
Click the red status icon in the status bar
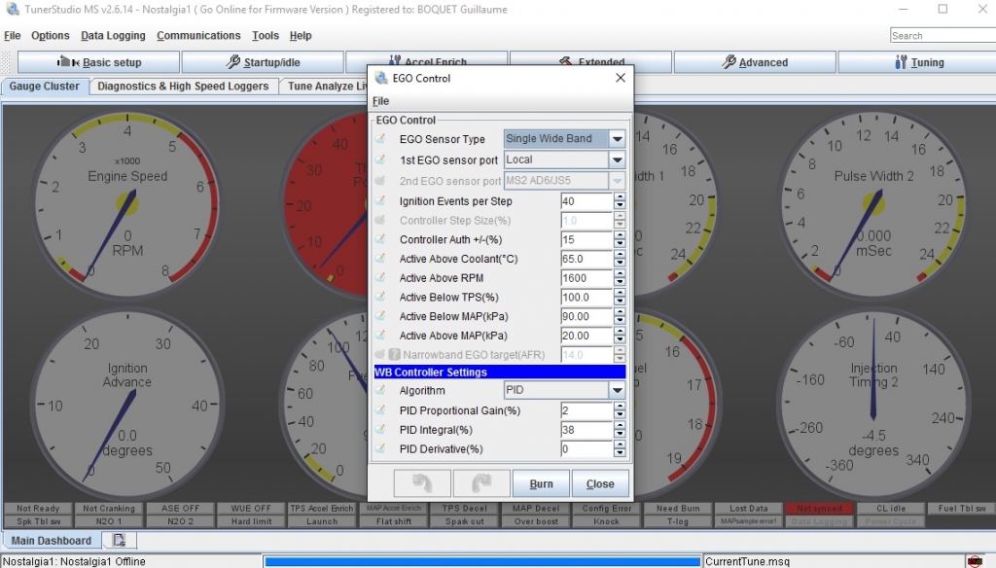click(x=975, y=561)
